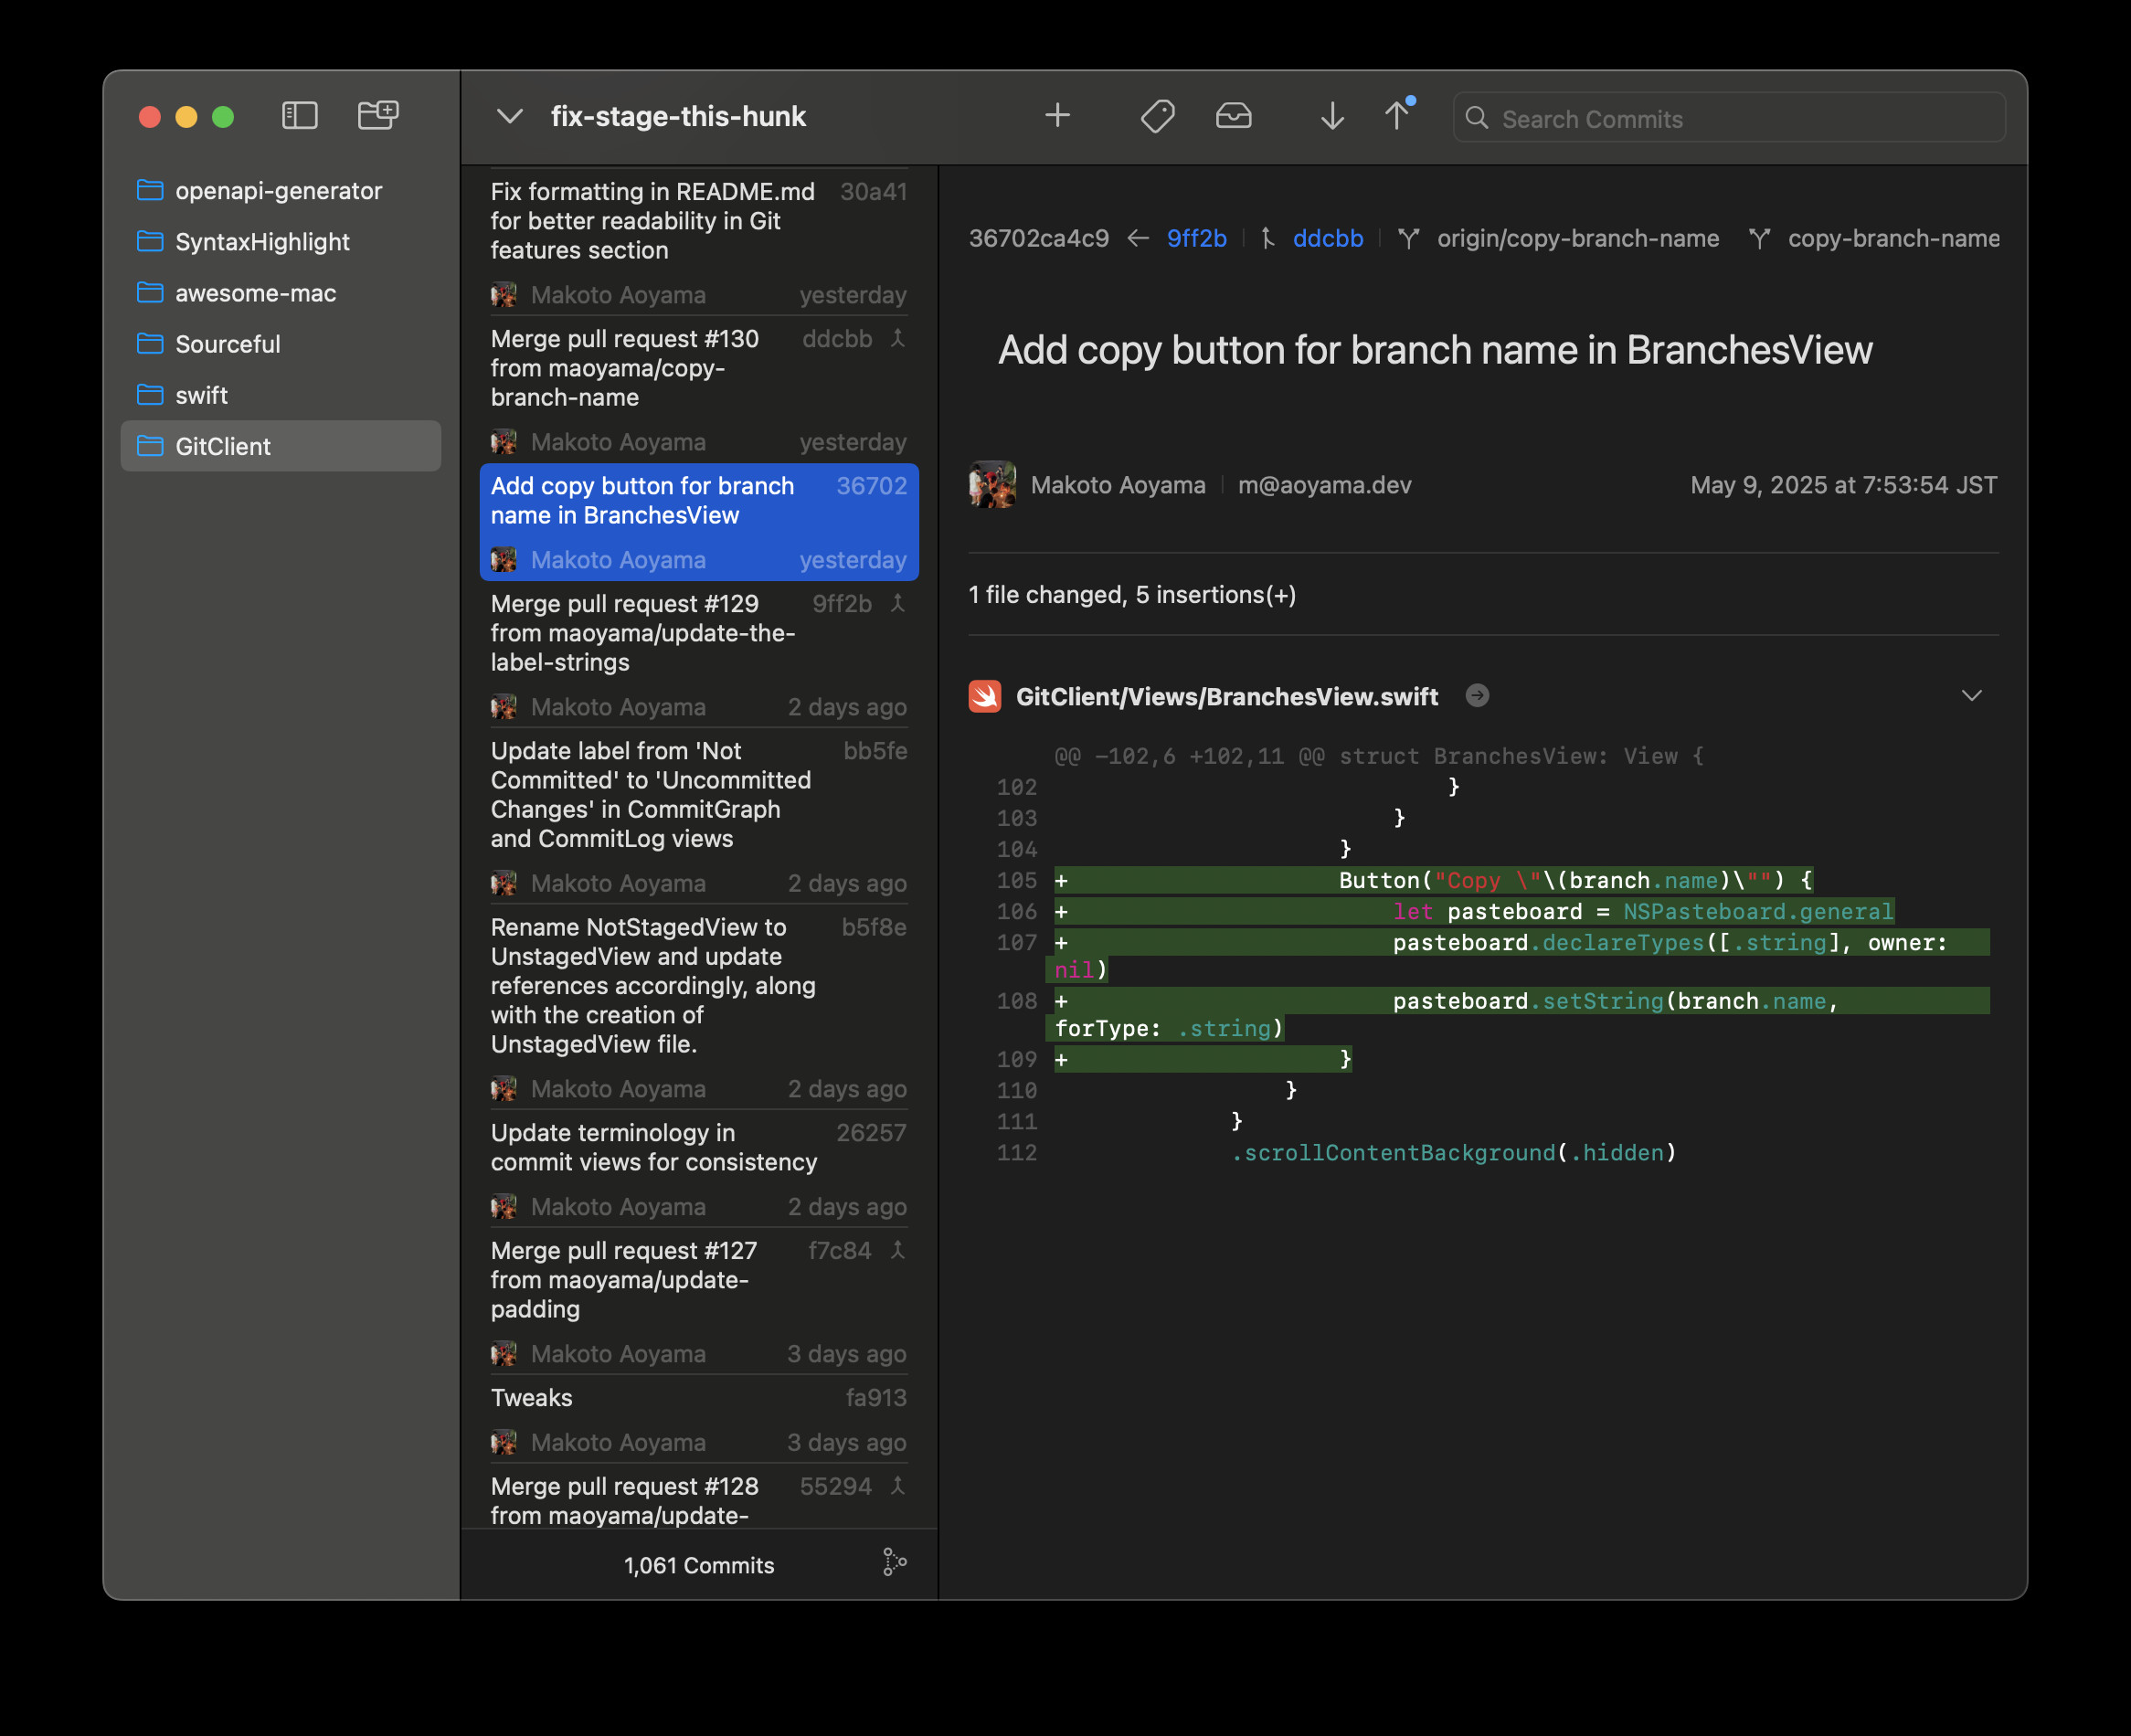Screen dimensions: 2131x1736
Task: Open the stash tray icon
Action: pyautogui.click(x=1233, y=117)
